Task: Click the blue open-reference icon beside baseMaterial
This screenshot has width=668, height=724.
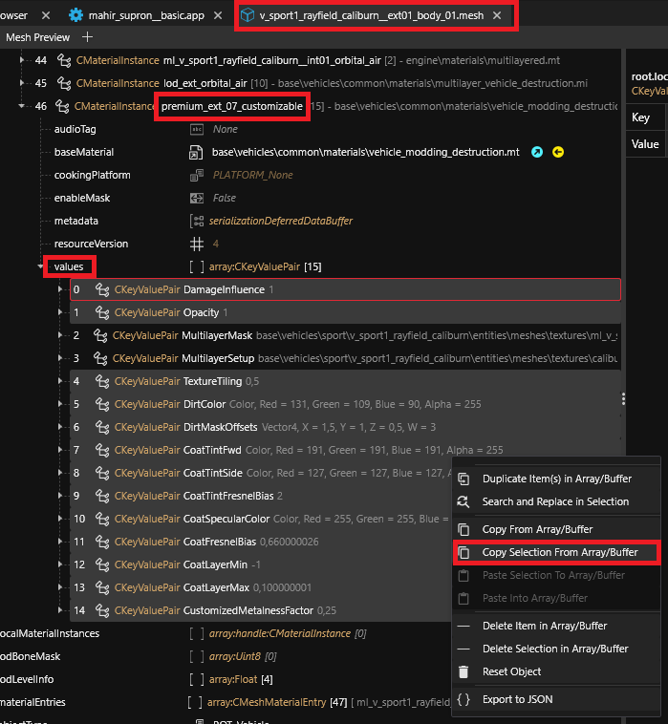Action: [x=537, y=152]
